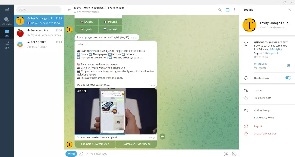Open Bot Privacy Policy

pyautogui.click(x=264, y=117)
